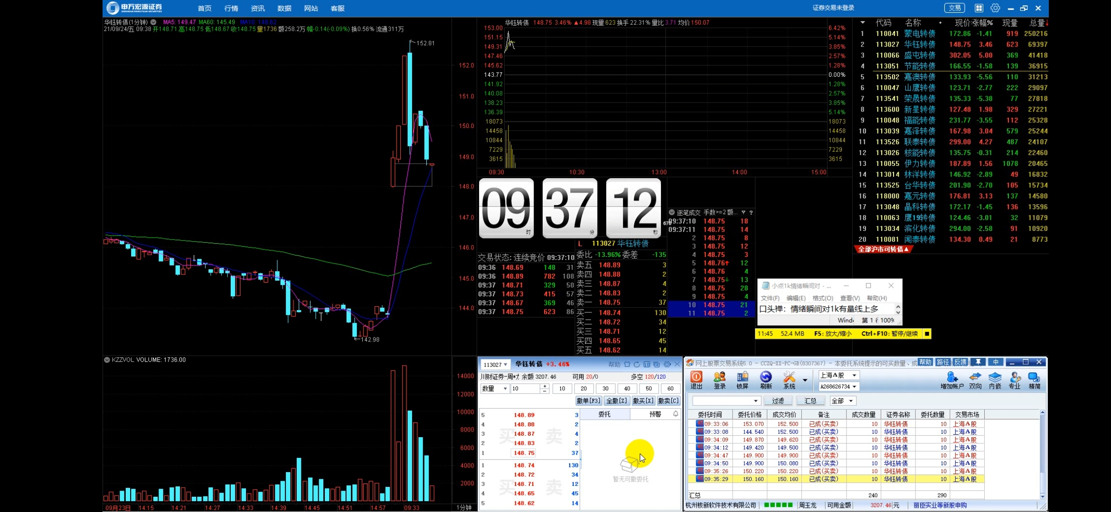Toggle the 中 language button in trading title

coord(996,362)
